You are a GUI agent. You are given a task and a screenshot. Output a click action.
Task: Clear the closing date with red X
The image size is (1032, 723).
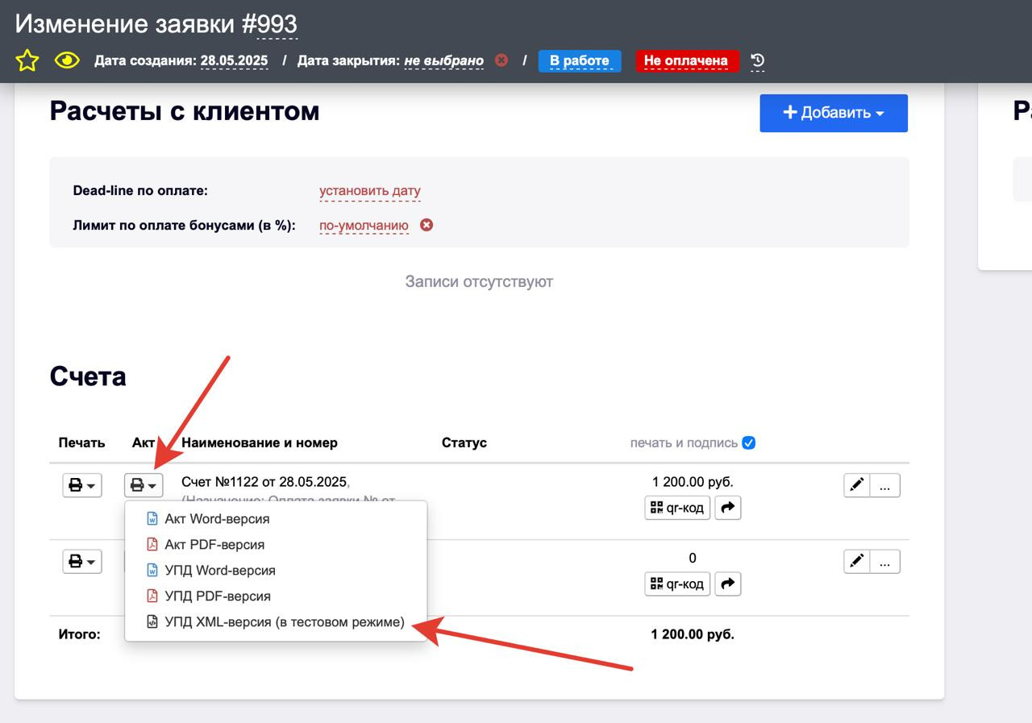point(501,60)
